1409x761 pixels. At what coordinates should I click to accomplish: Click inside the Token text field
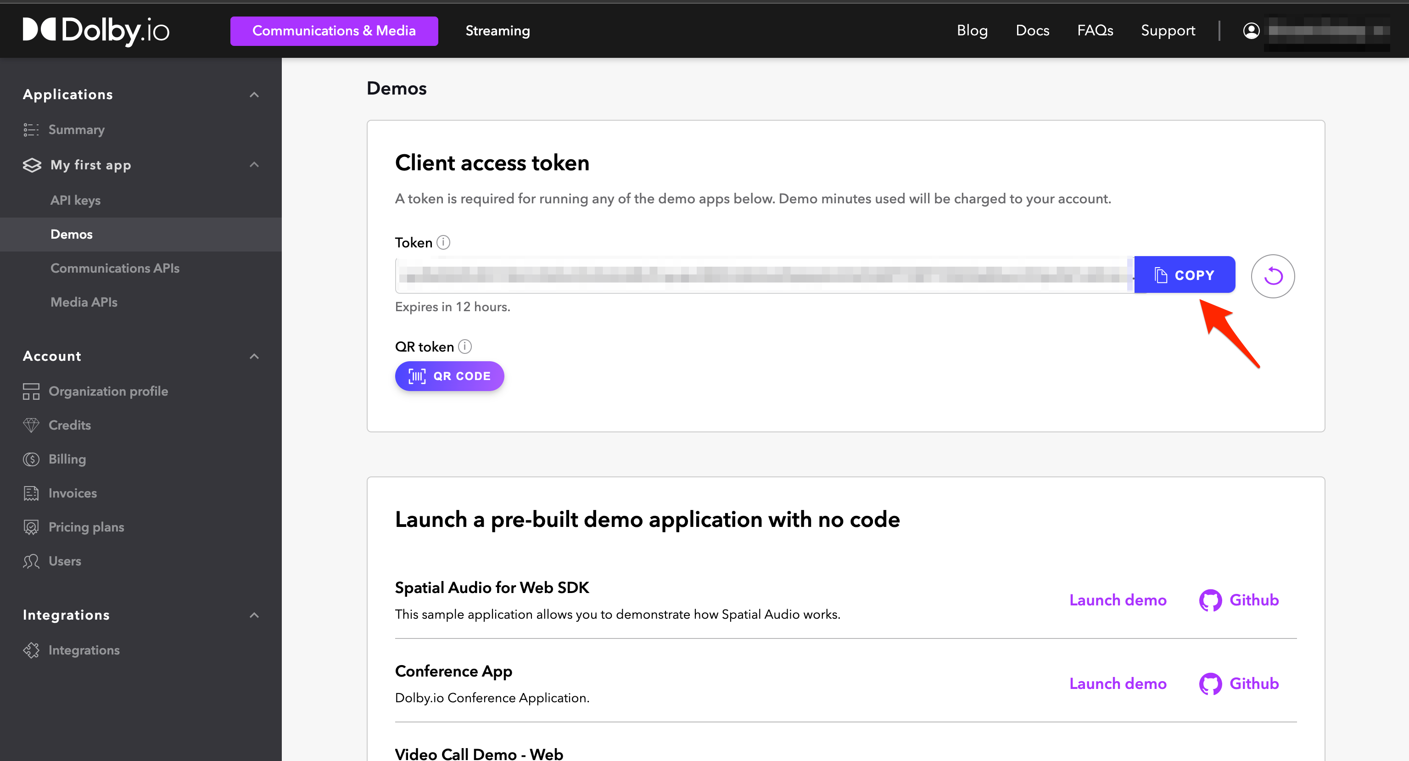764,275
